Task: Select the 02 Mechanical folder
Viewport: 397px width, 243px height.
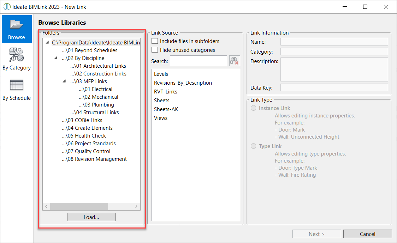Action: (99, 97)
